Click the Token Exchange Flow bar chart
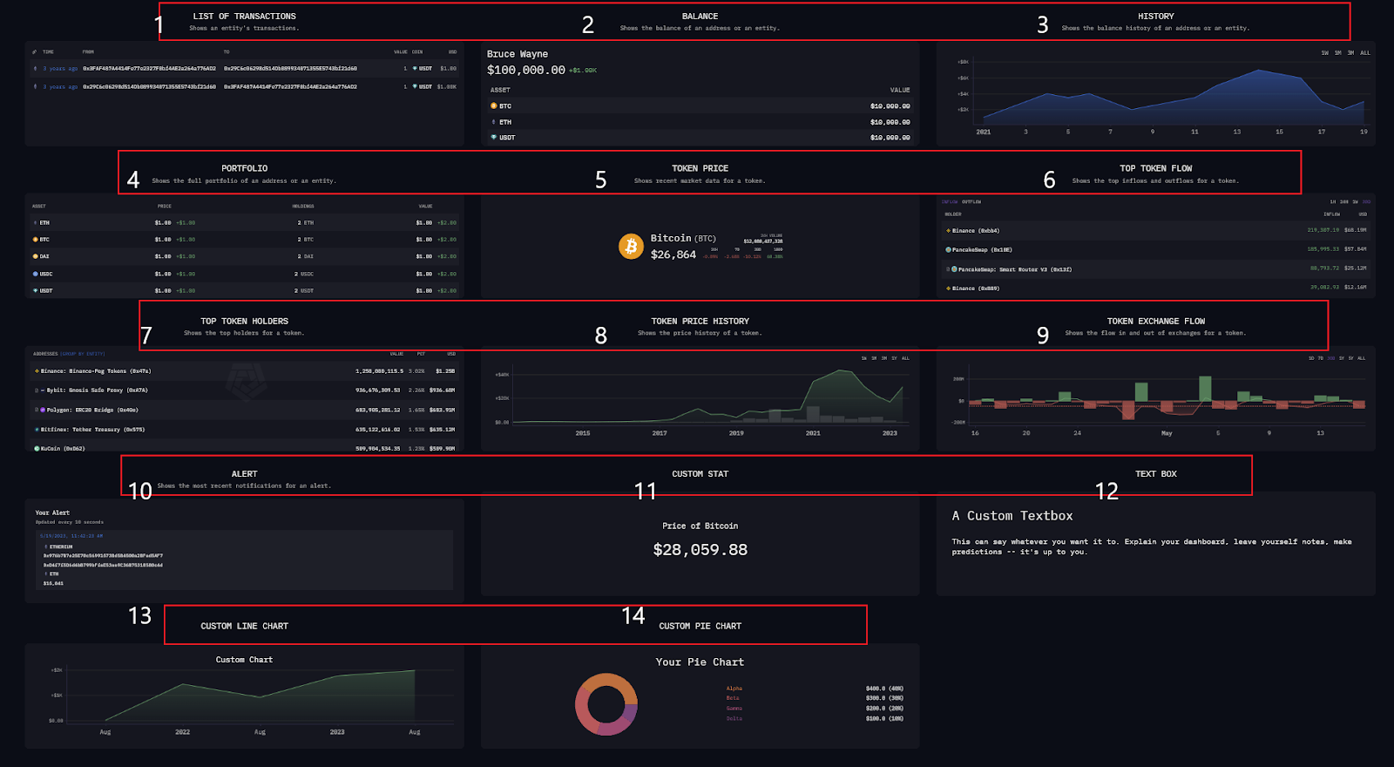1394x767 pixels. click(x=1167, y=399)
